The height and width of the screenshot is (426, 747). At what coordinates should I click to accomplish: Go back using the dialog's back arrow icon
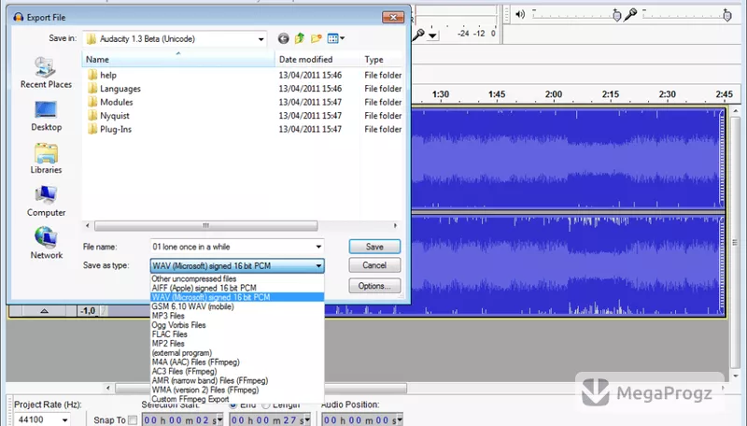pos(283,38)
